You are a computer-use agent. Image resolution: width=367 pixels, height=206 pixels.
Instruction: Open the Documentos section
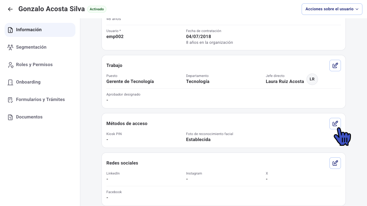click(40, 117)
